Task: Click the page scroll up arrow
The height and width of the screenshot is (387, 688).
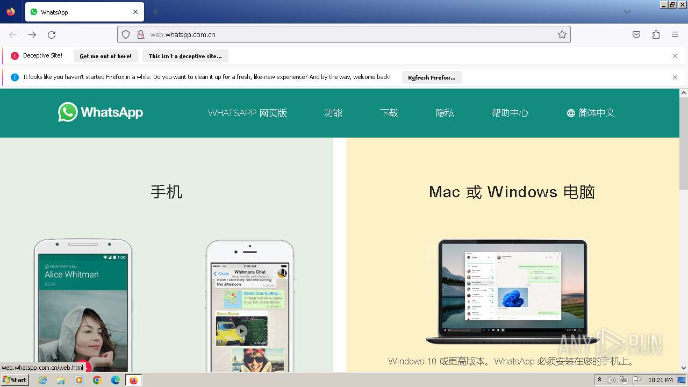Action: [684, 93]
